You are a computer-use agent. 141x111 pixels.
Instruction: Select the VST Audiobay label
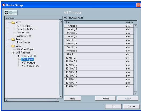tap(23, 53)
